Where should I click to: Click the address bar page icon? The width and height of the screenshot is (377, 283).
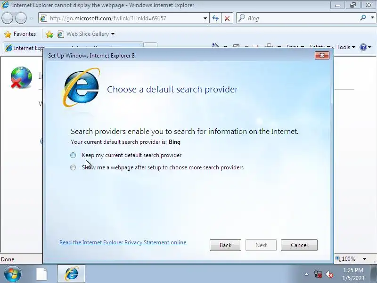coord(43,18)
